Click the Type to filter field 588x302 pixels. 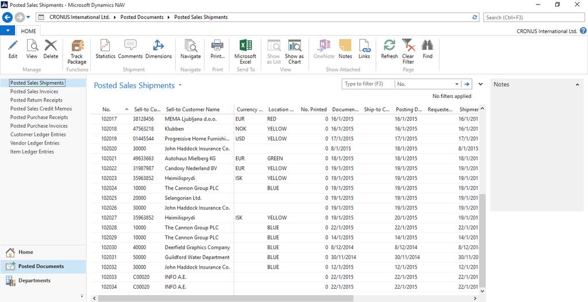(368, 84)
